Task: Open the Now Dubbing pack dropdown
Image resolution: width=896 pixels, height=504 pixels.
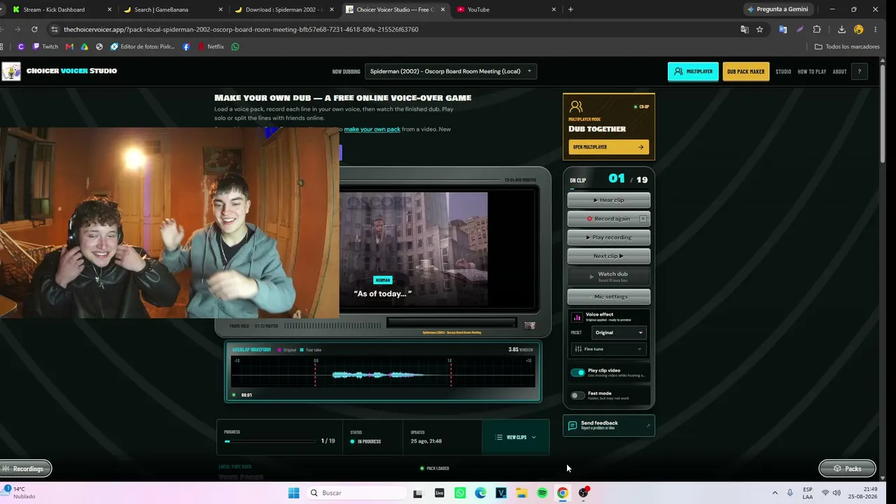Action: tap(451, 71)
